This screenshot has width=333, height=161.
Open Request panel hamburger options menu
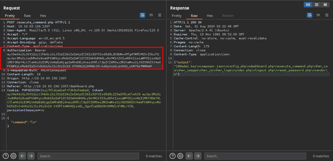160,15
